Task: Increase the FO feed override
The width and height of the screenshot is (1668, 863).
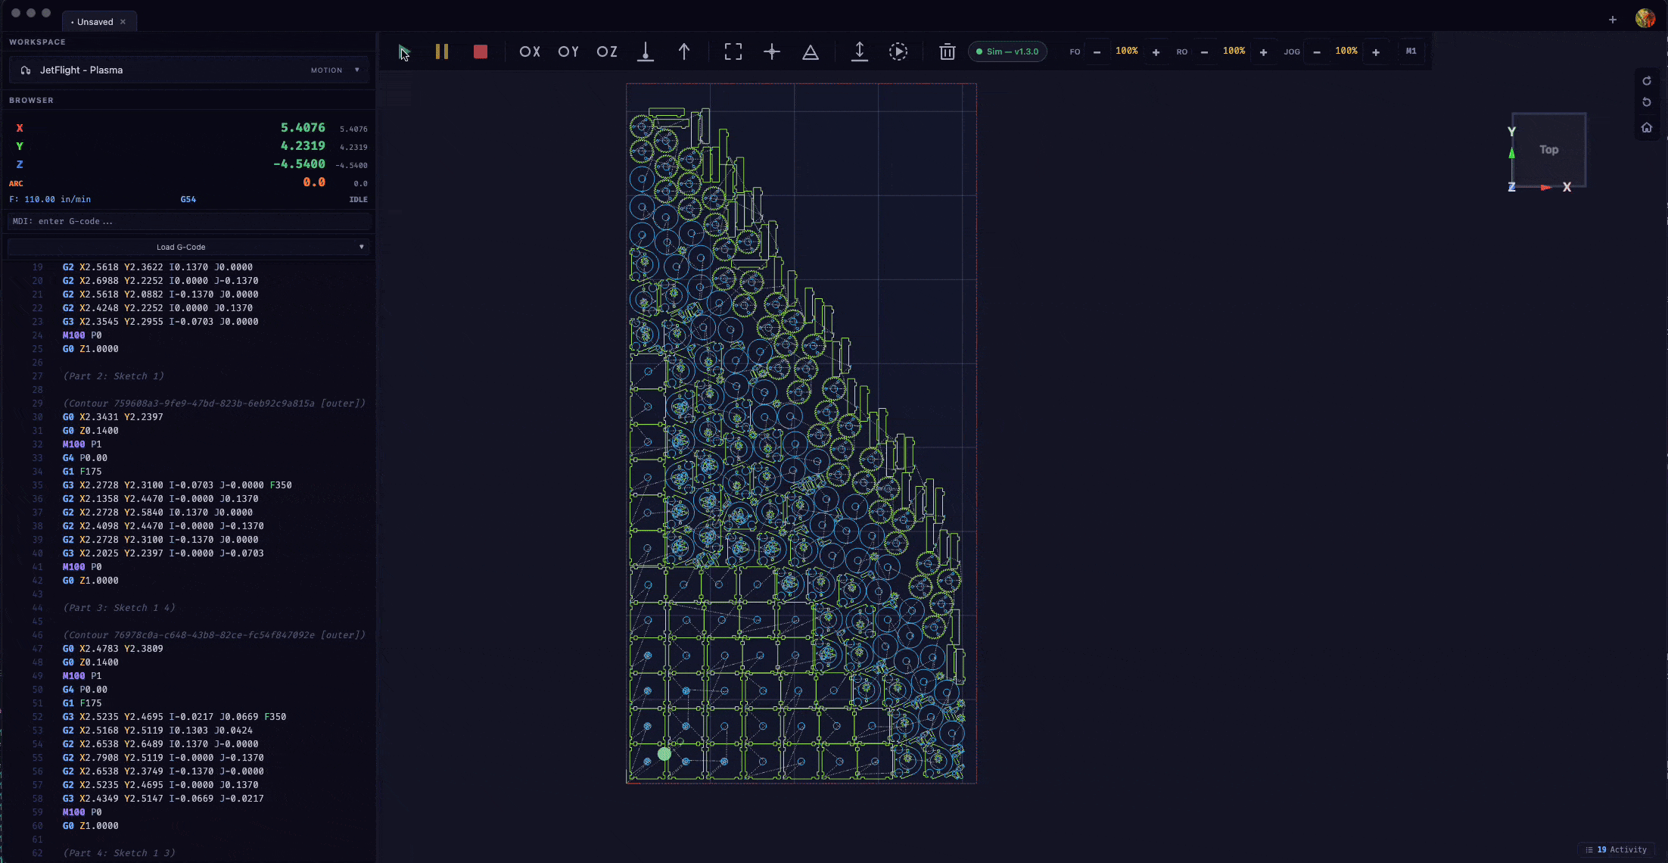Action: [1156, 51]
